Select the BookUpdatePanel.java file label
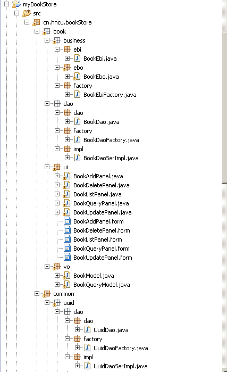The width and height of the screenshot is (227, 372). click(103, 212)
